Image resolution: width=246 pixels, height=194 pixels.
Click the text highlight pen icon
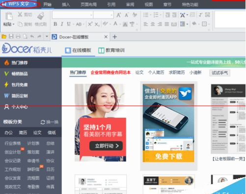105,24
